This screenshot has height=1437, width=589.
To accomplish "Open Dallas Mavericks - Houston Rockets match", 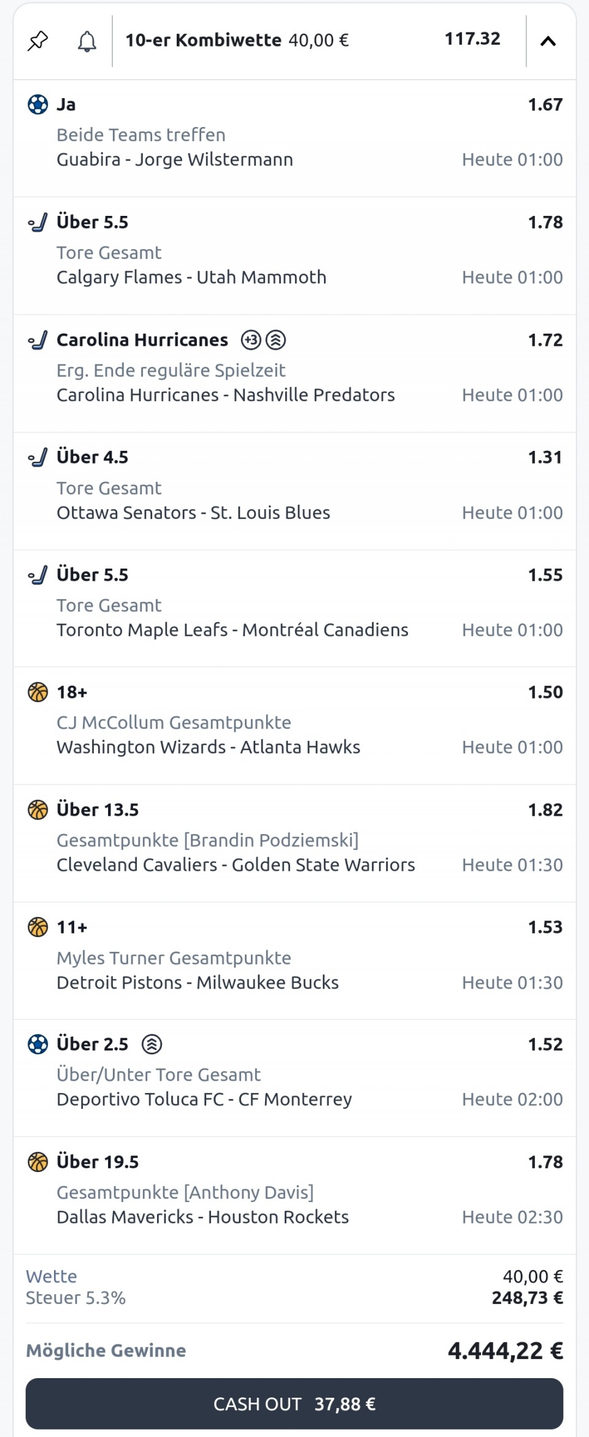I will coord(202,1217).
